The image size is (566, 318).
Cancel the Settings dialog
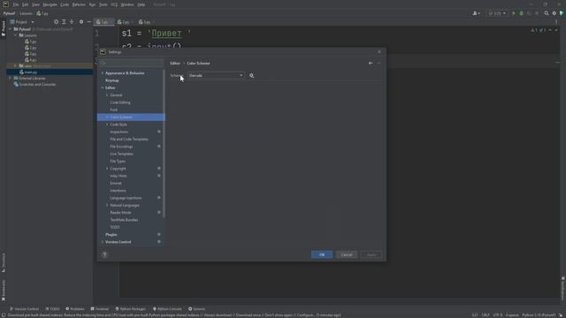click(x=347, y=255)
